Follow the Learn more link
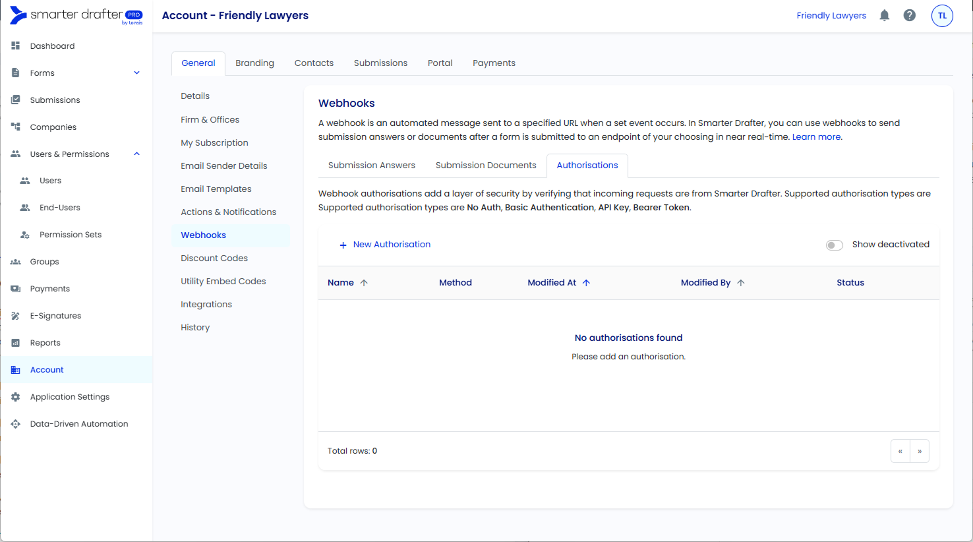Viewport: 973px width, 542px height. (816, 137)
